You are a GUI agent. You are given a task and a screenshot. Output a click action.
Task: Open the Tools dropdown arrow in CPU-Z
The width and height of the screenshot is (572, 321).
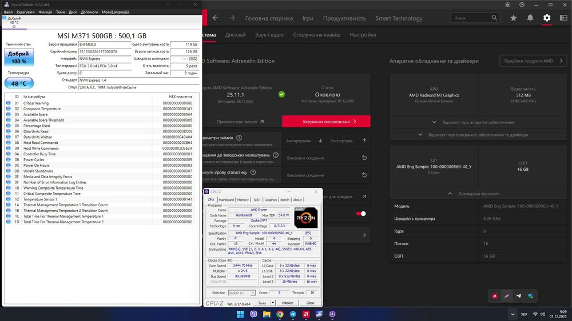272,303
